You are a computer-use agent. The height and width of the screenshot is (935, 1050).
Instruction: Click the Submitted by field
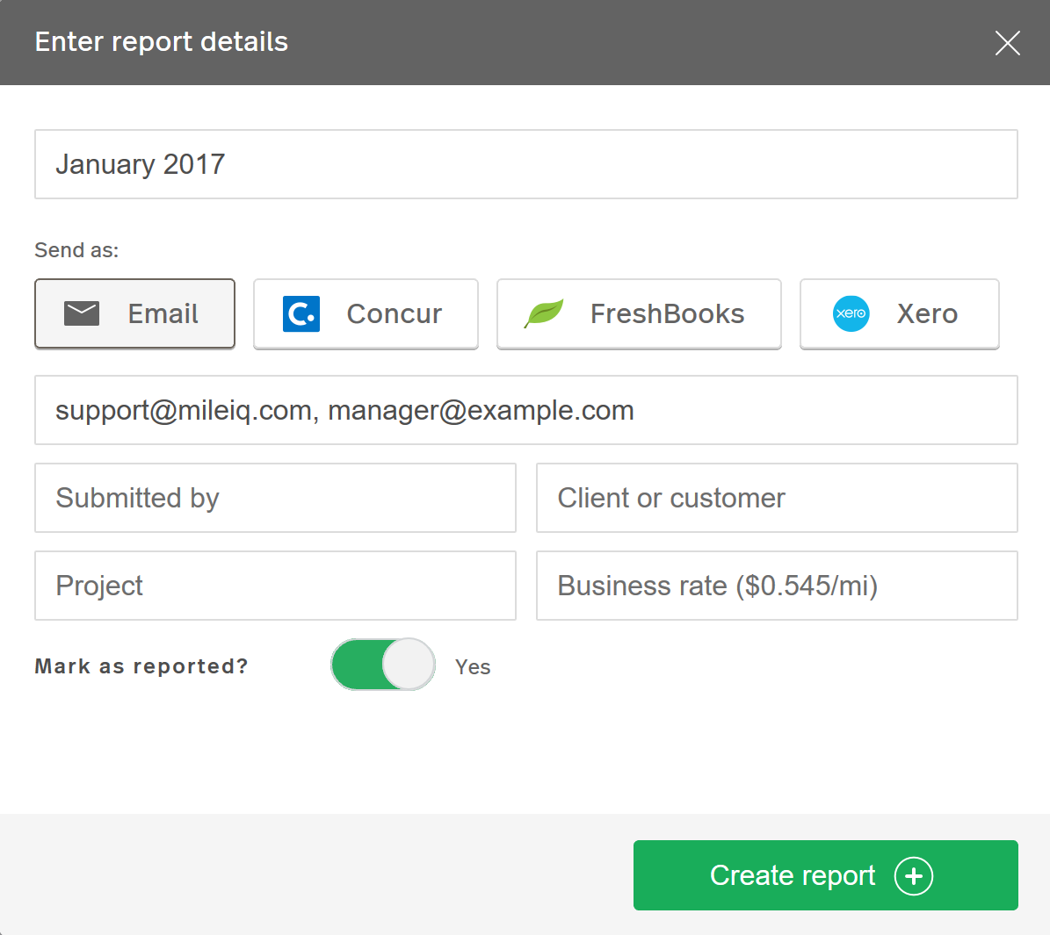coord(275,498)
